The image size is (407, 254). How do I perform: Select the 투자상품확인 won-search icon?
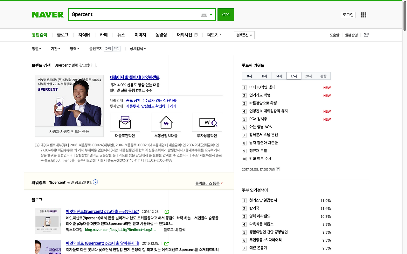tap(207, 122)
